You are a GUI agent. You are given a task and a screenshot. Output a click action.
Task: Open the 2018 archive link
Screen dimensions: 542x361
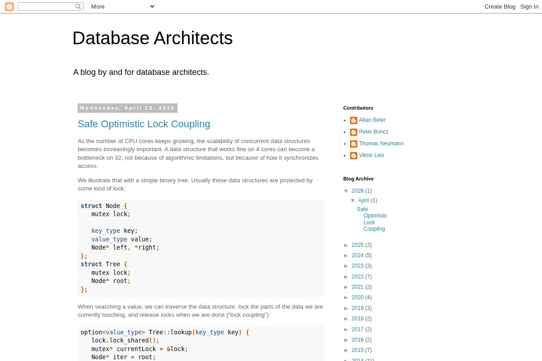tap(358, 319)
